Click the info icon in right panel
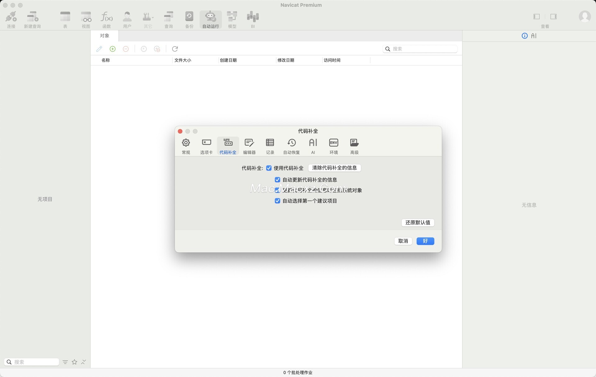Screen dimensions: 596x377 click(525, 36)
